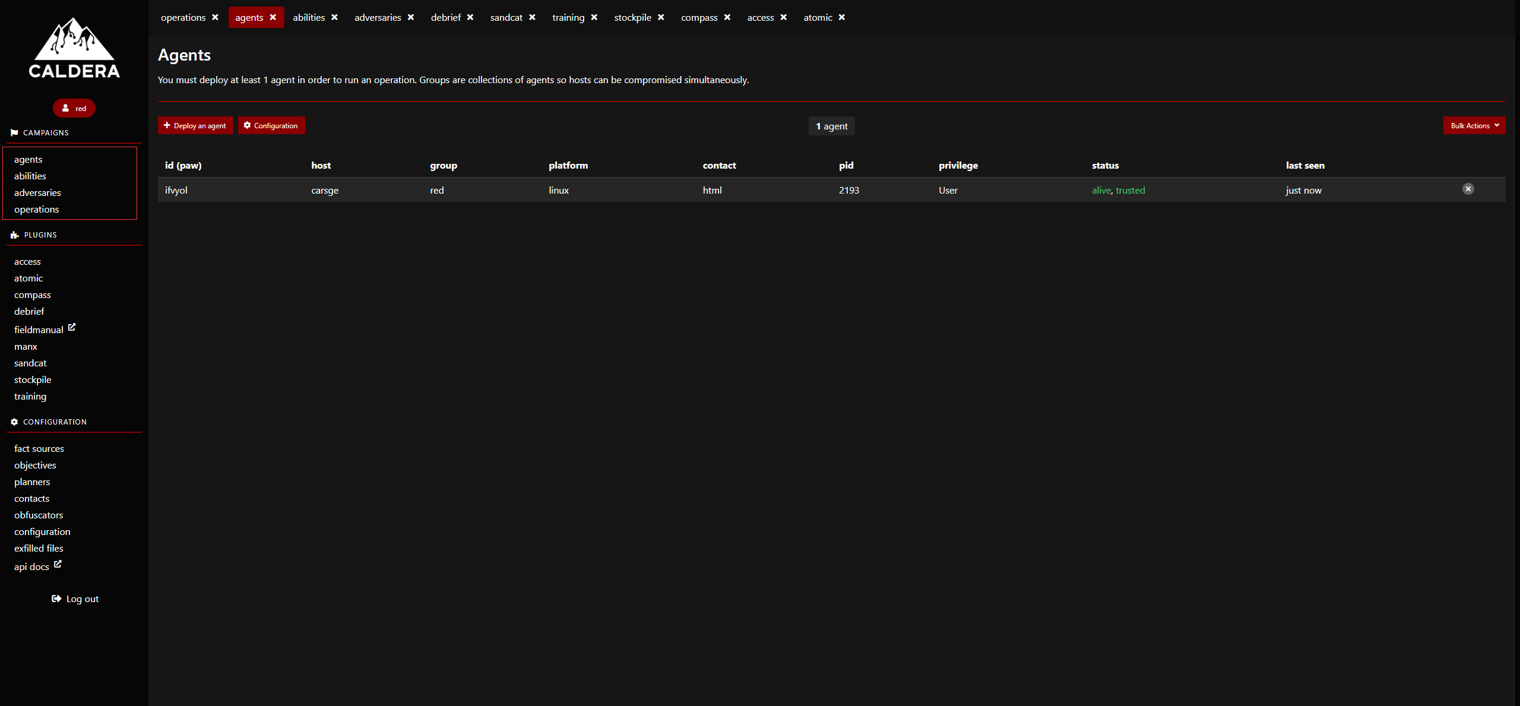Open planners in Configuration section
Image resolution: width=1520 pixels, height=706 pixels.
pyautogui.click(x=32, y=482)
